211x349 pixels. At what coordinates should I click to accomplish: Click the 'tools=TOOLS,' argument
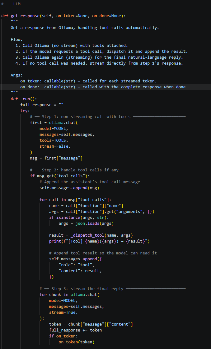(54, 140)
